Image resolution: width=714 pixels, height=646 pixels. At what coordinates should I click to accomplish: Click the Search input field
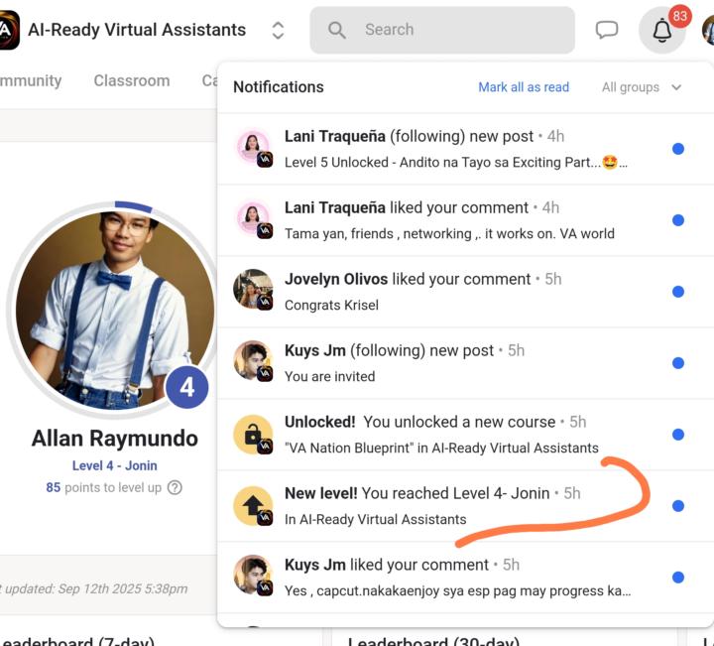click(x=456, y=30)
